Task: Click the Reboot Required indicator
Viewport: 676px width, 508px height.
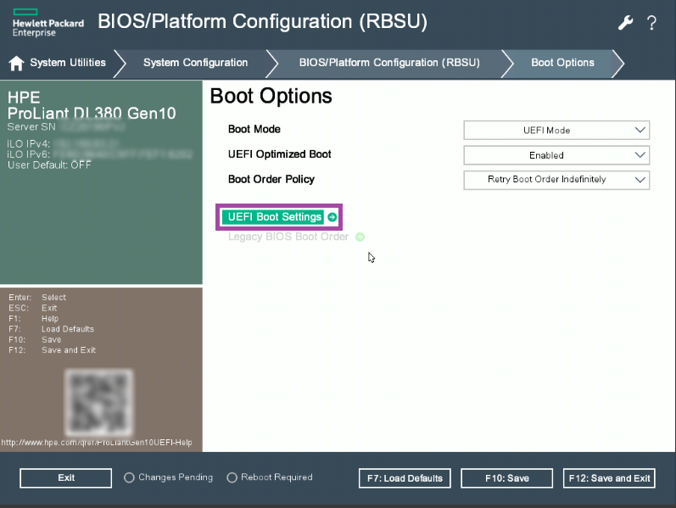Action: tap(270, 477)
